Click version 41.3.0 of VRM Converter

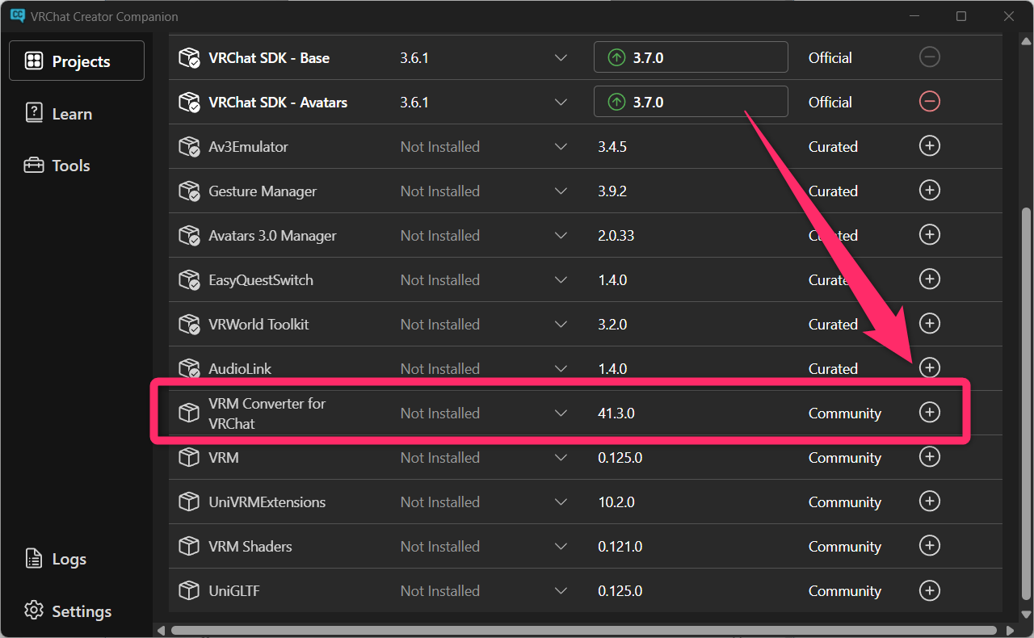point(616,413)
